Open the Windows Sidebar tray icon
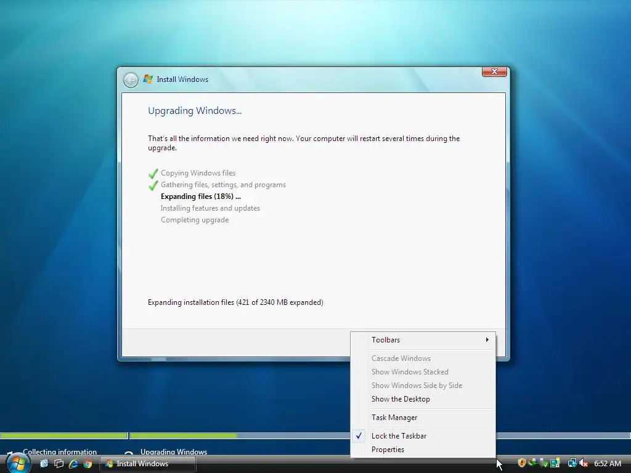The image size is (631, 473). tap(555, 463)
